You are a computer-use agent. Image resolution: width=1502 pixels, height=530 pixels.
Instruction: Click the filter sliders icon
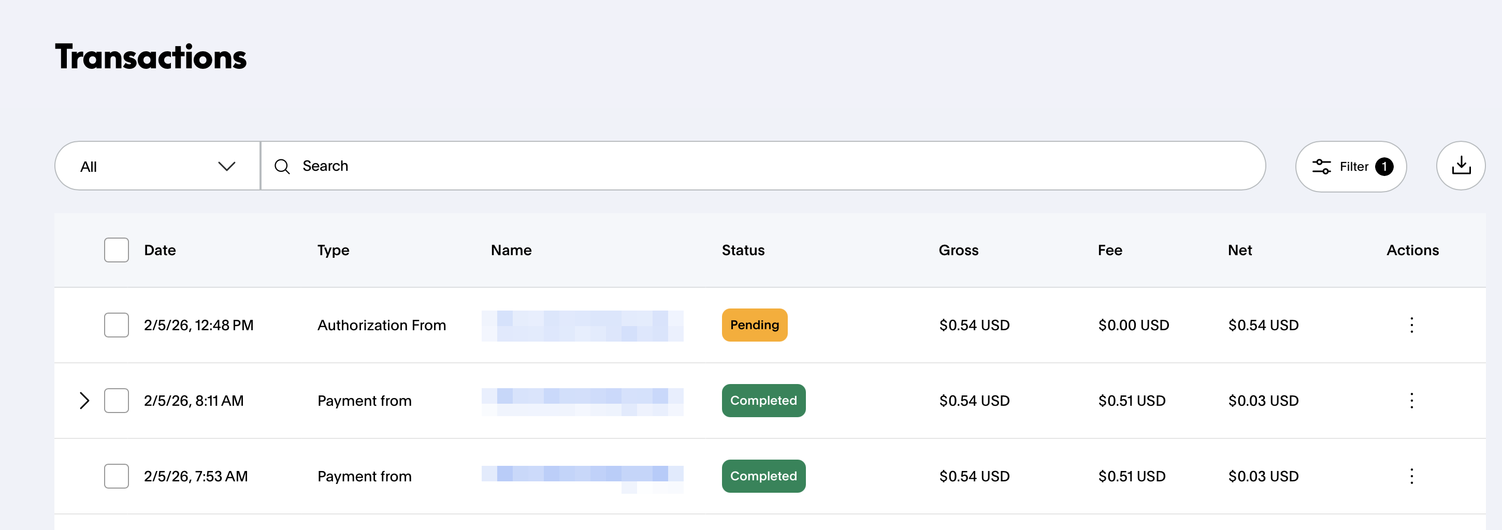coord(1321,167)
